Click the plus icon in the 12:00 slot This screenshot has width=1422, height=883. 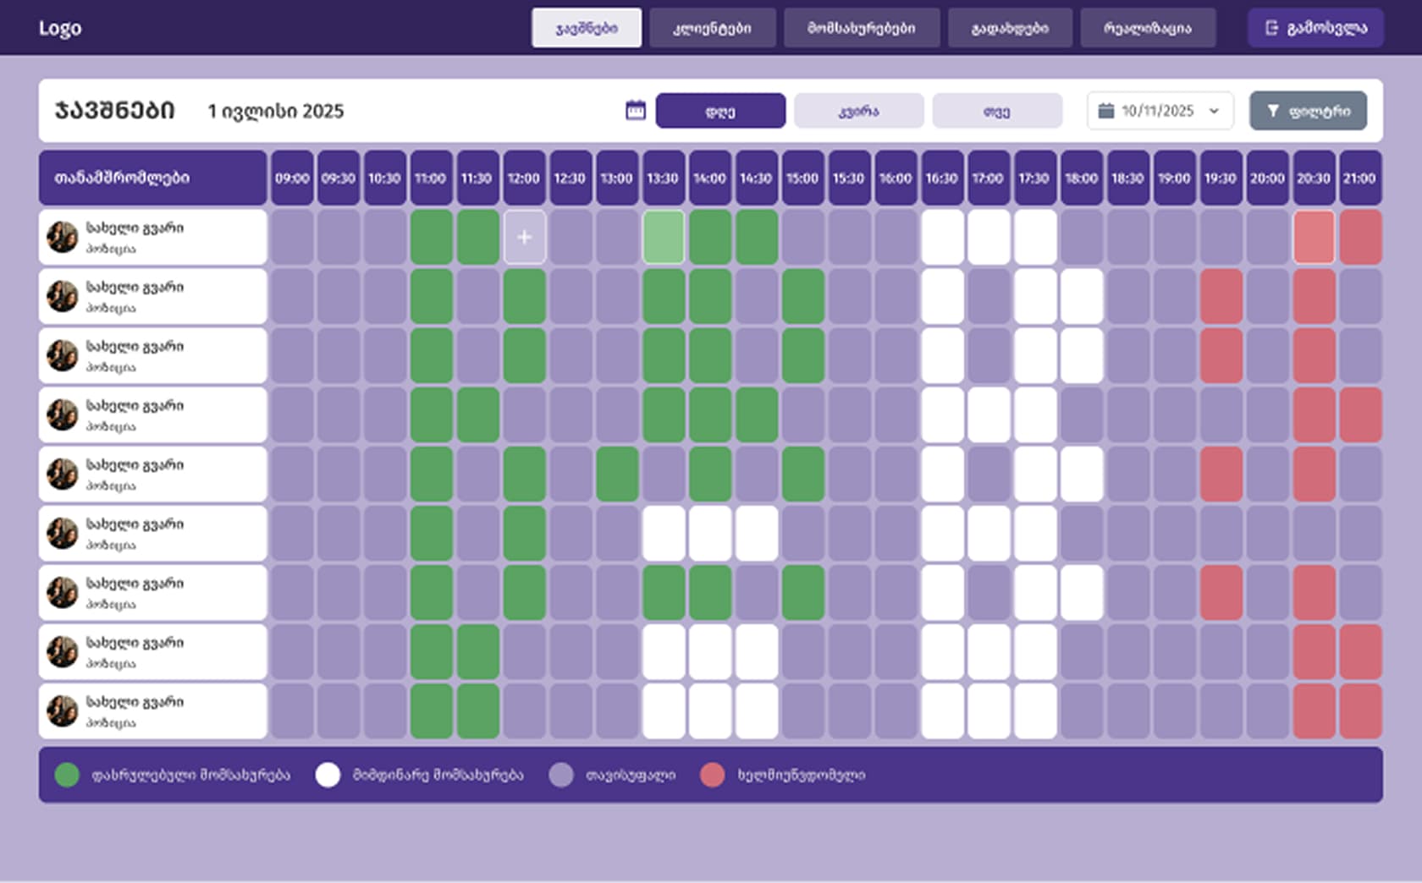pyautogui.click(x=524, y=238)
